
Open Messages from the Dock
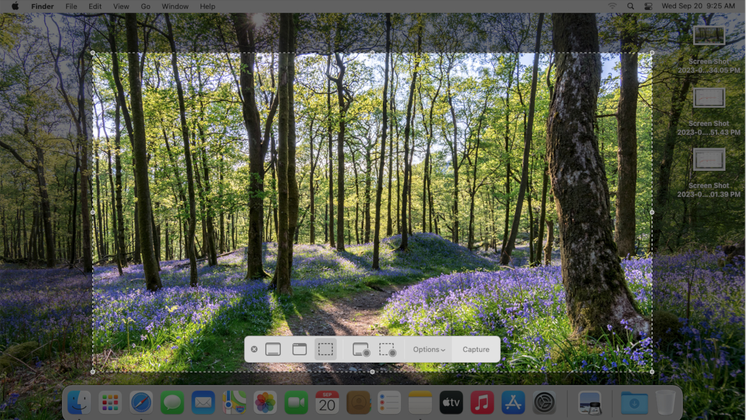tap(173, 402)
